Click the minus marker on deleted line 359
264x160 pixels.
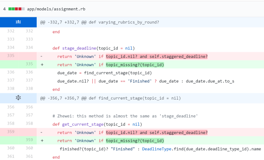coord(42,132)
